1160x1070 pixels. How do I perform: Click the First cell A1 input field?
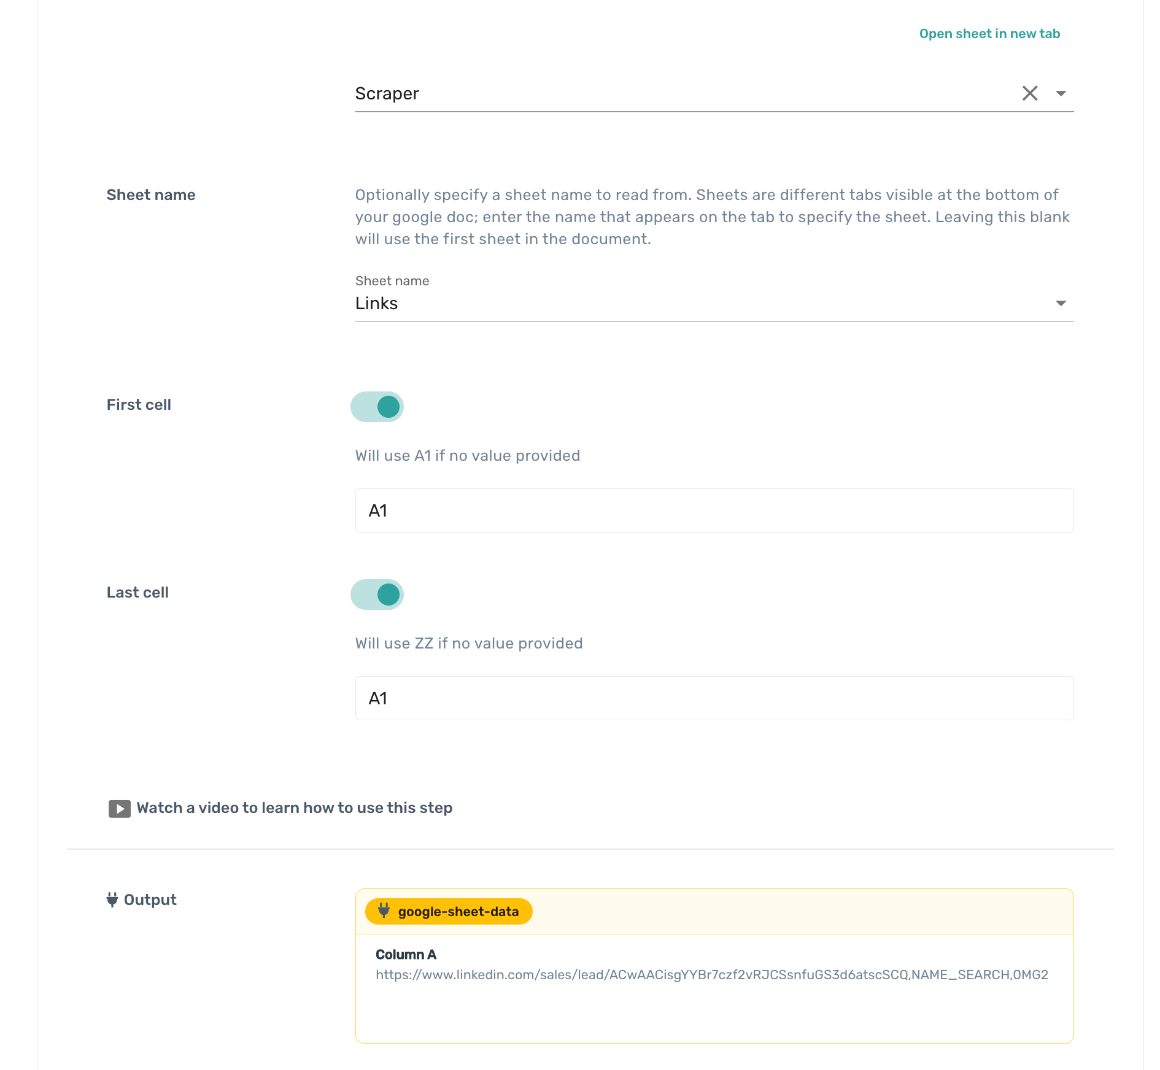pos(714,510)
